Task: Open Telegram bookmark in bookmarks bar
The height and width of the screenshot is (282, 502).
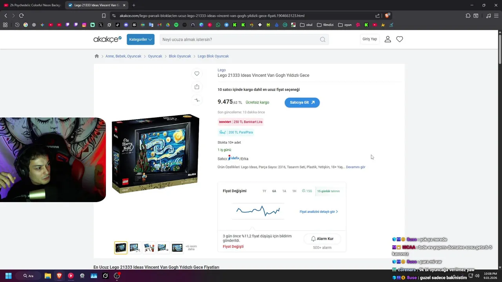Action: (x=226, y=25)
